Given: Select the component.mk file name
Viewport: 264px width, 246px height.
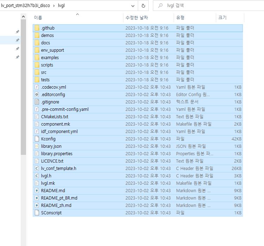Looking at the screenshot, I should coord(56,124).
